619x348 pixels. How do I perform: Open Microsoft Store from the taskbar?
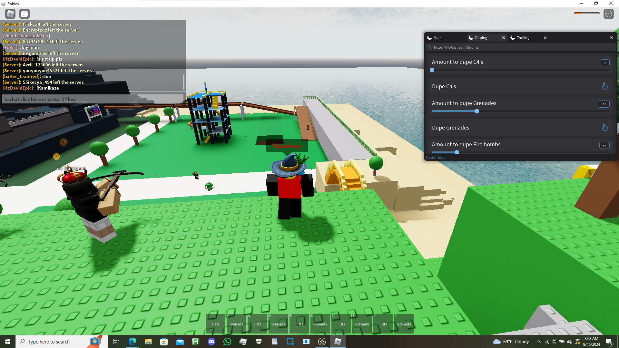(164, 342)
